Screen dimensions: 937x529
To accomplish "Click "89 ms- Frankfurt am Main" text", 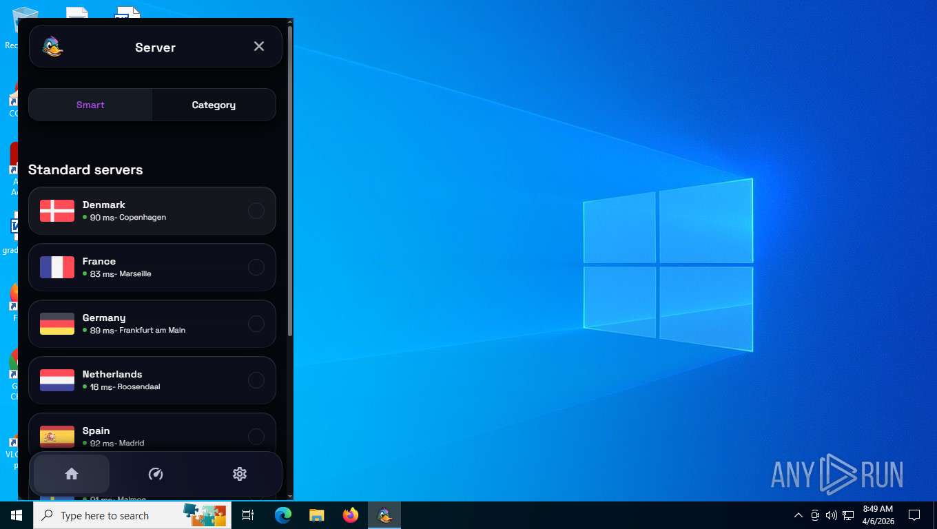I will [138, 331].
